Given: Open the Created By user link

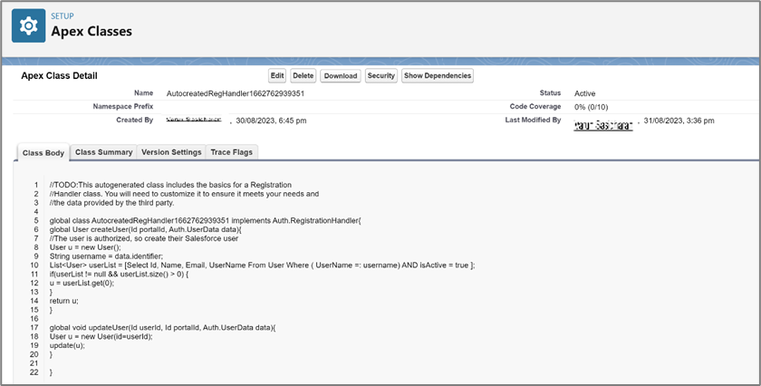Looking at the screenshot, I should pos(197,120).
